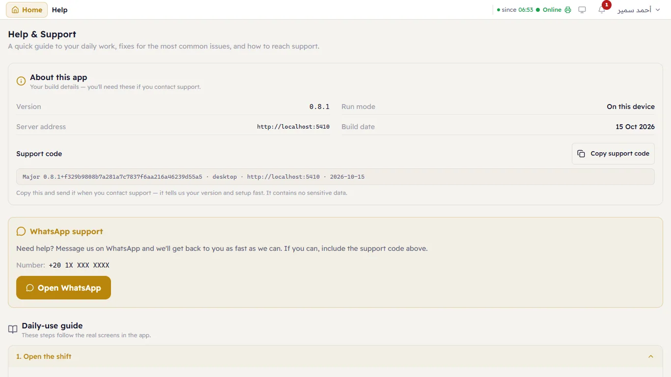The image size is (671, 377).
Task: Collapse the 1. Open the shift section
Action: (335, 356)
